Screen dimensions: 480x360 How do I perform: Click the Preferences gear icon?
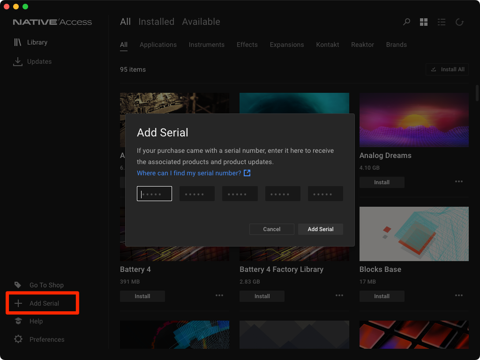(x=18, y=339)
